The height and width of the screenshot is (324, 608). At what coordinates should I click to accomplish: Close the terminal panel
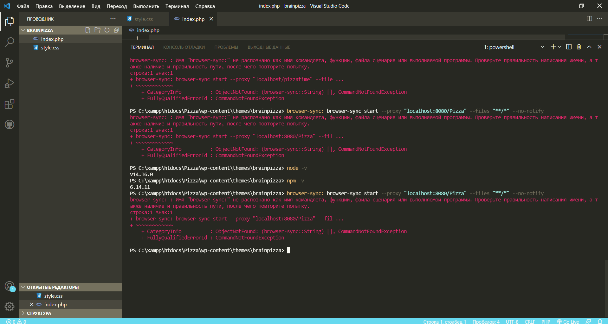pyautogui.click(x=599, y=47)
